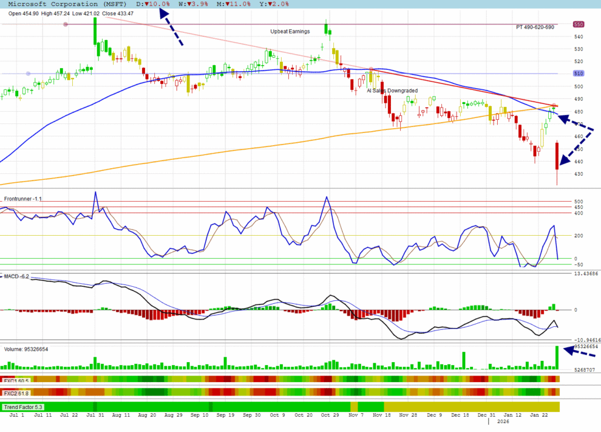
Task: Click the blue 510 price level tag
Action: [x=578, y=73]
